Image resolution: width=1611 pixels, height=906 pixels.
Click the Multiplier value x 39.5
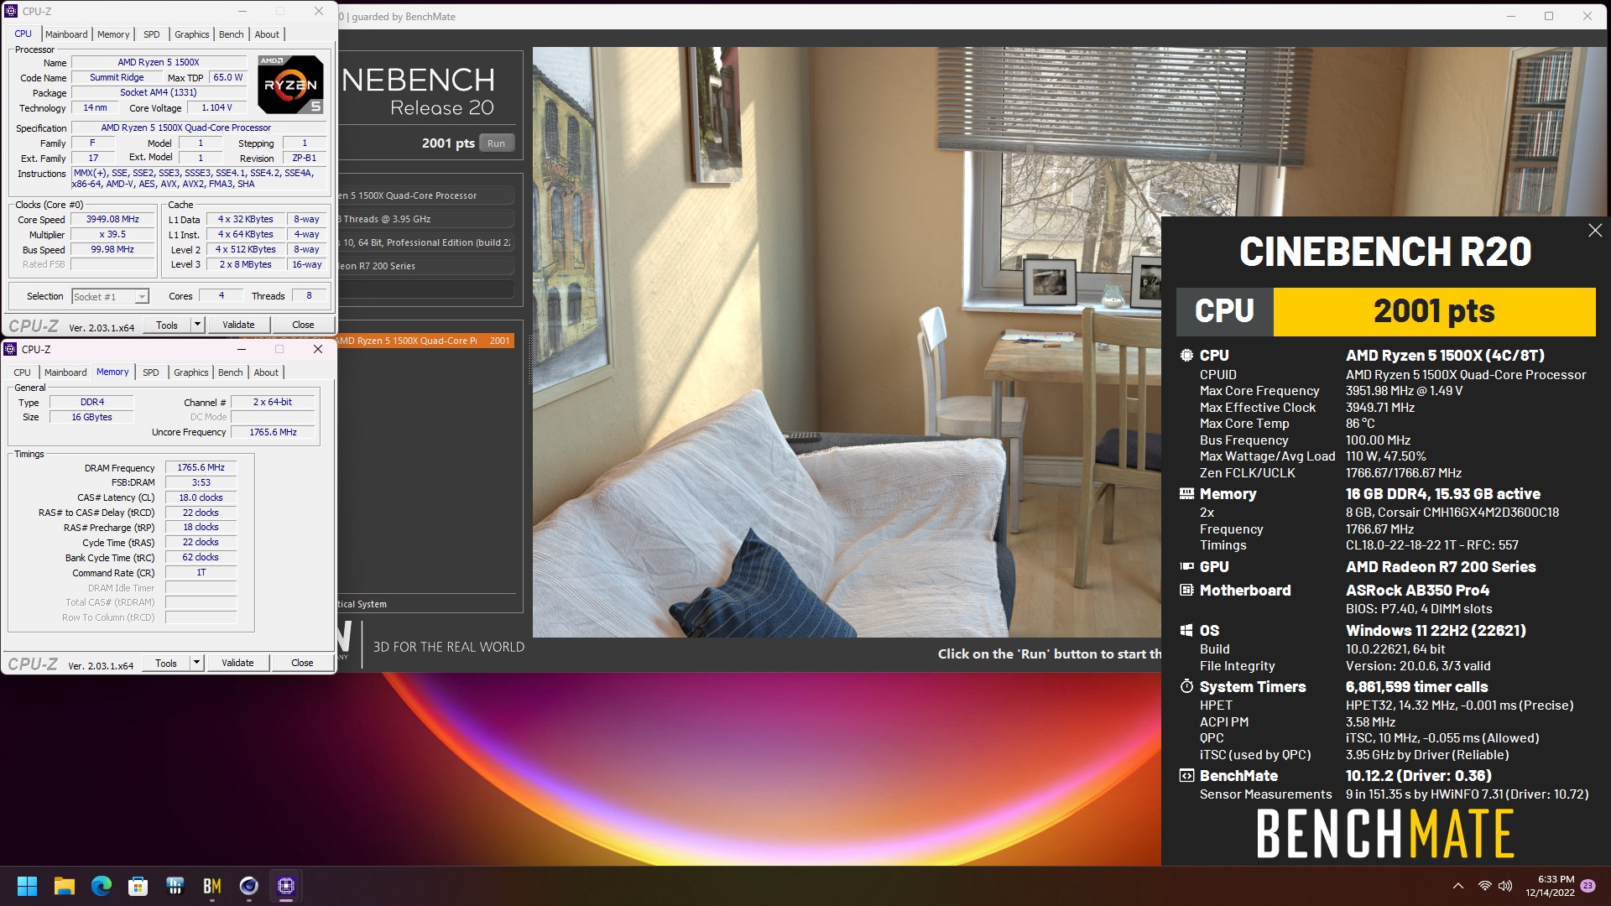point(112,235)
